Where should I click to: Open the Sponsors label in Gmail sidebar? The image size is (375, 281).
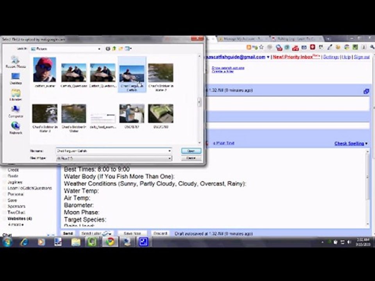pos(16,206)
